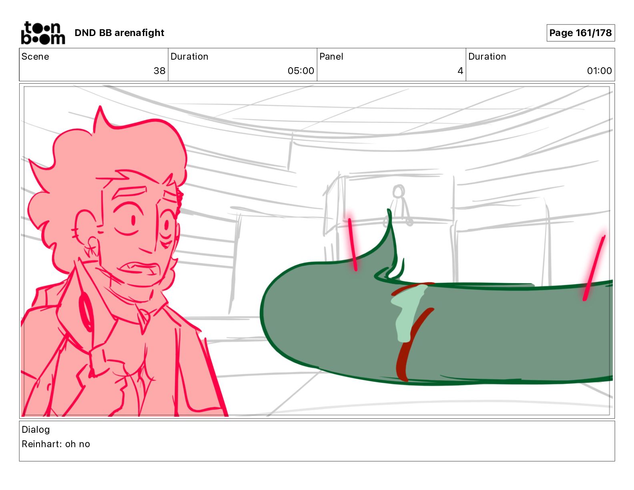634x490 pixels.
Task: Select the dialog line 'Reinhart: oh no'
Action: (56, 444)
